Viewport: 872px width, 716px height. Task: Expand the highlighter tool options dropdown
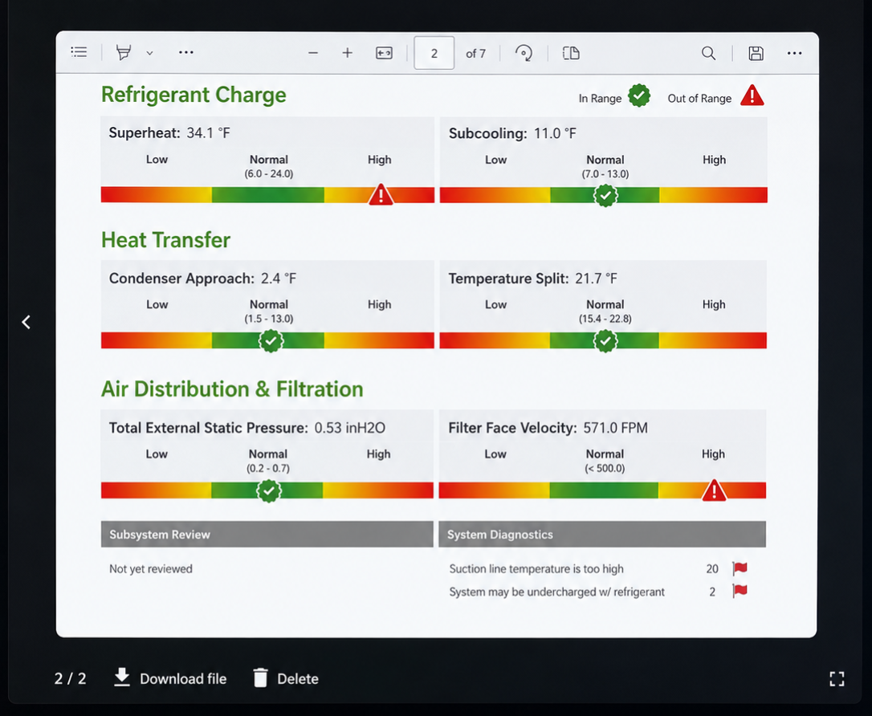[x=149, y=53]
